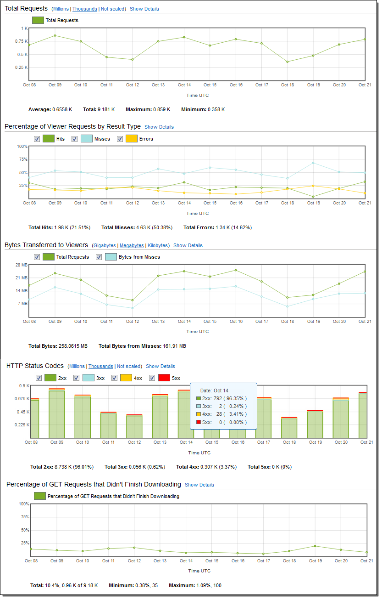Show Details for Total Requests chart
The image size is (382, 600).
click(144, 9)
